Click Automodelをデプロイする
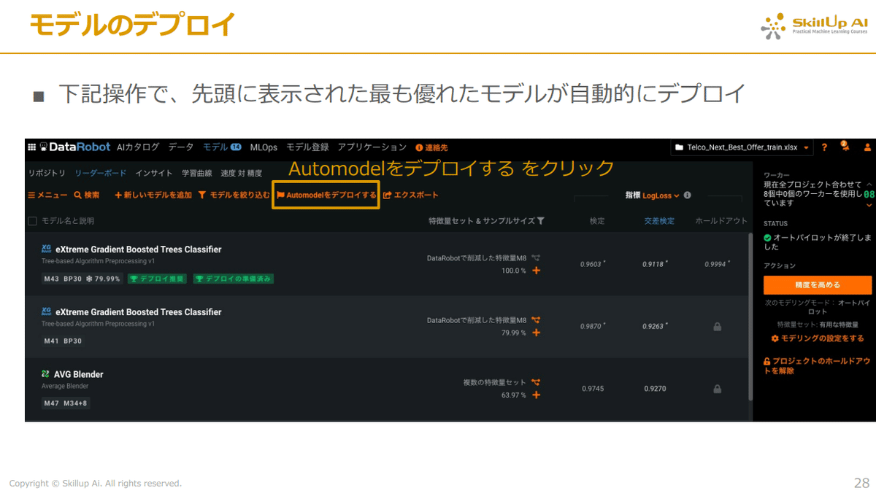The width and height of the screenshot is (876, 496). 326,195
